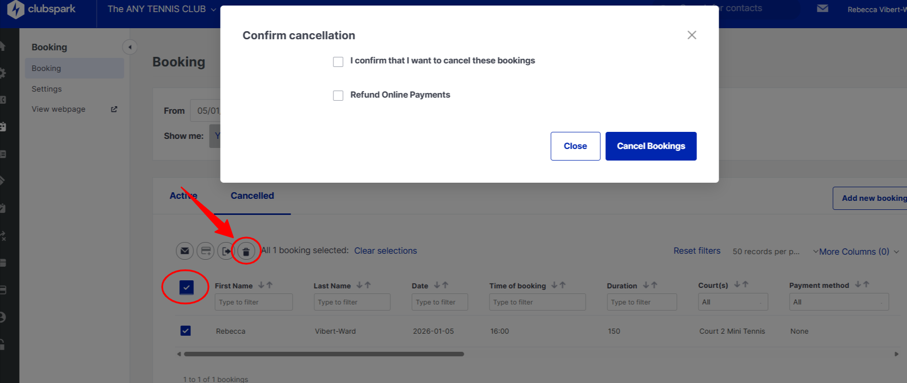The width and height of the screenshot is (907, 383).
Task: Open the Court(s) filter dropdown
Action: point(733,302)
